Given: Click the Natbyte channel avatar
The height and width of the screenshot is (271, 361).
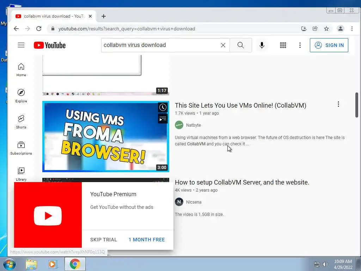Looking at the screenshot, I should tap(179, 125).
